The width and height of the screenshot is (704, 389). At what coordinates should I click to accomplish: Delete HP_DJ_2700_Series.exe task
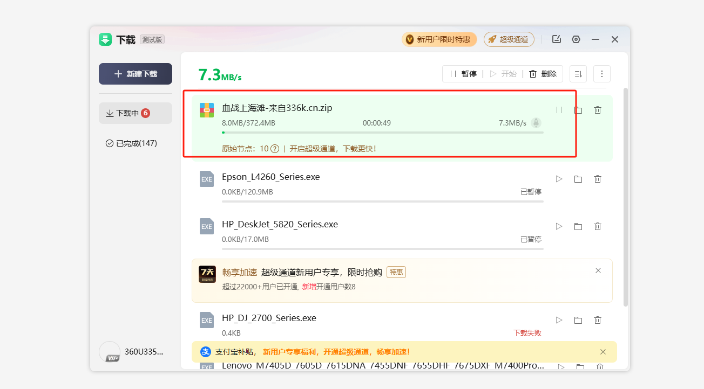[x=598, y=320]
